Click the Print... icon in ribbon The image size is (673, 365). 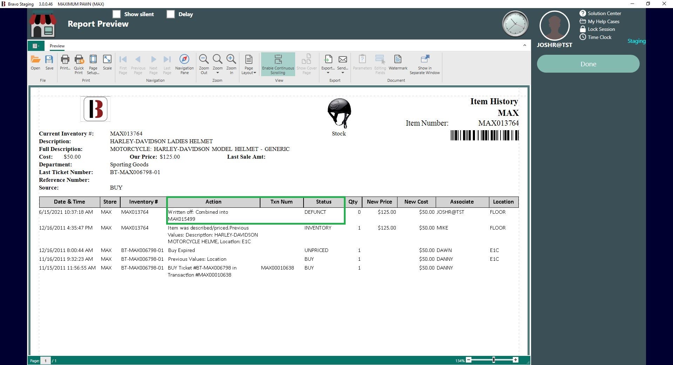65,63
